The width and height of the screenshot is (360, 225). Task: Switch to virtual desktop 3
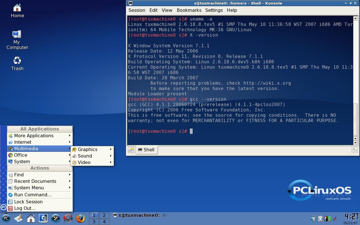coord(94,222)
